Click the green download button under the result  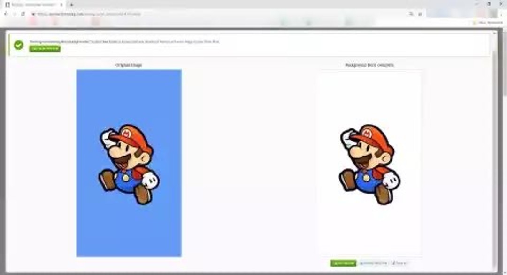tap(343, 263)
